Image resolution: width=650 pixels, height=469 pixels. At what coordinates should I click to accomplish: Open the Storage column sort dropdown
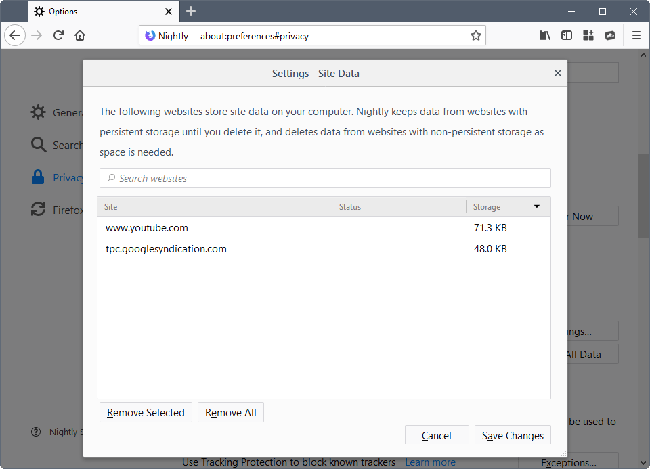(x=537, y=206)
